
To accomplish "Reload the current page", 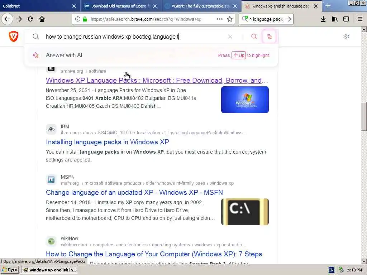I will [x=30, y=19].
